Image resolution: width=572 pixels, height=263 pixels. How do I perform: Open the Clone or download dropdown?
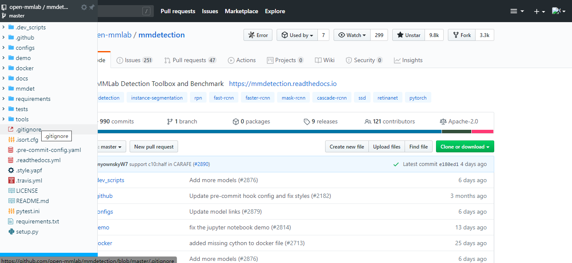[465, 147]
